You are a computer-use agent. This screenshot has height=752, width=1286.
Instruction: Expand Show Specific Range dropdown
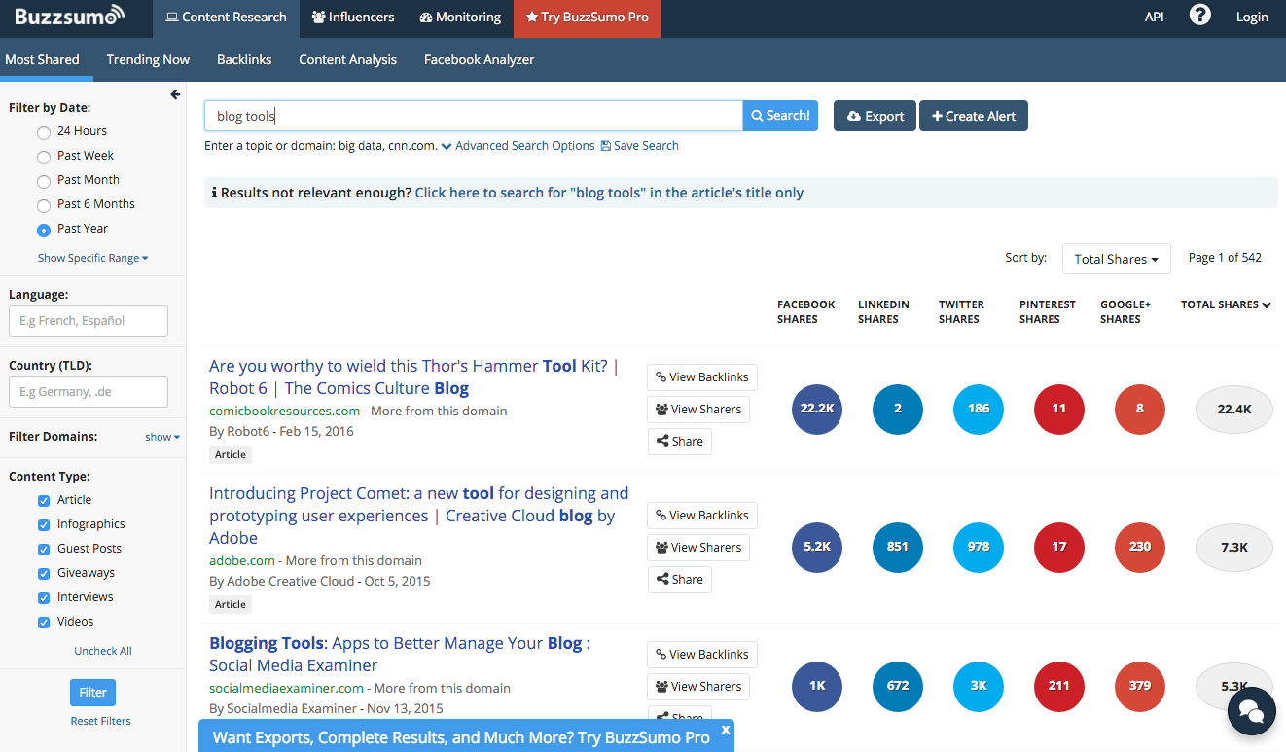92,258
